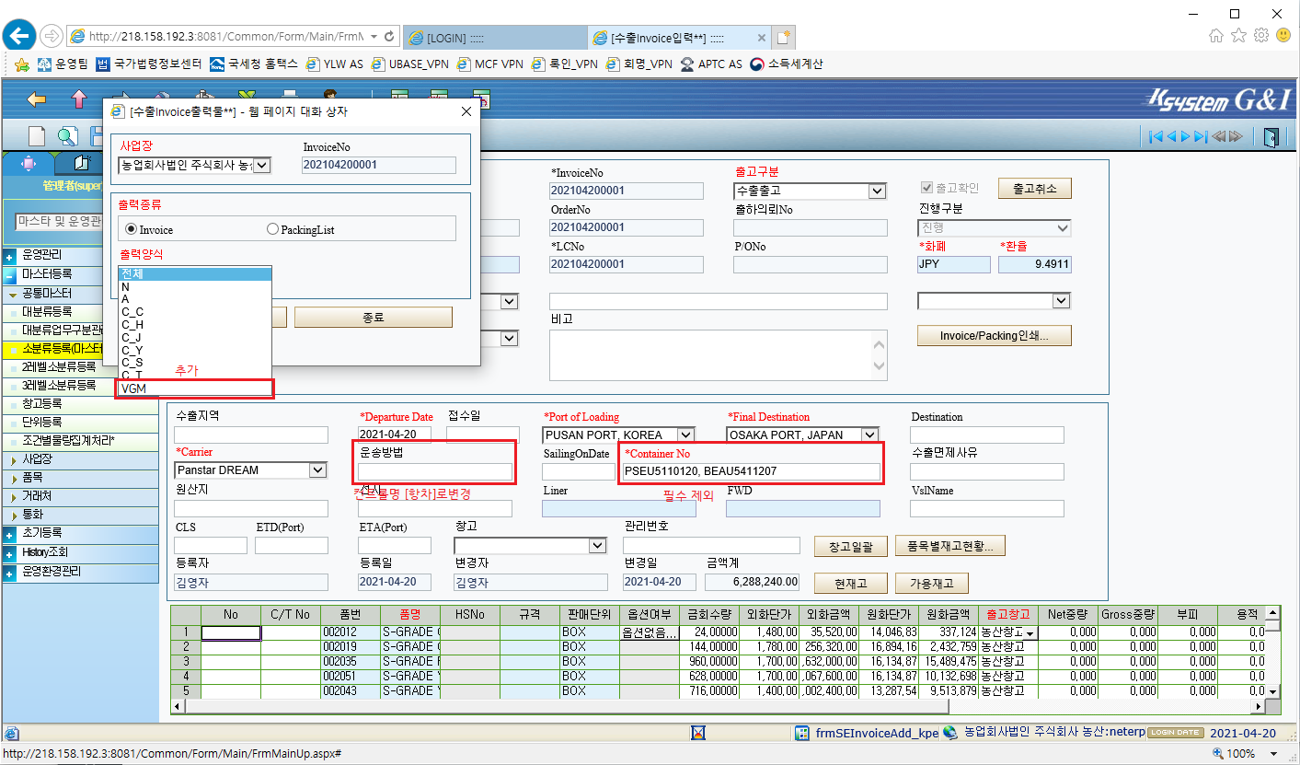Screen dimensions: 1300x765
Task: Click the yellow back arrow in K-System toolbar
Action: click(36, 99)
